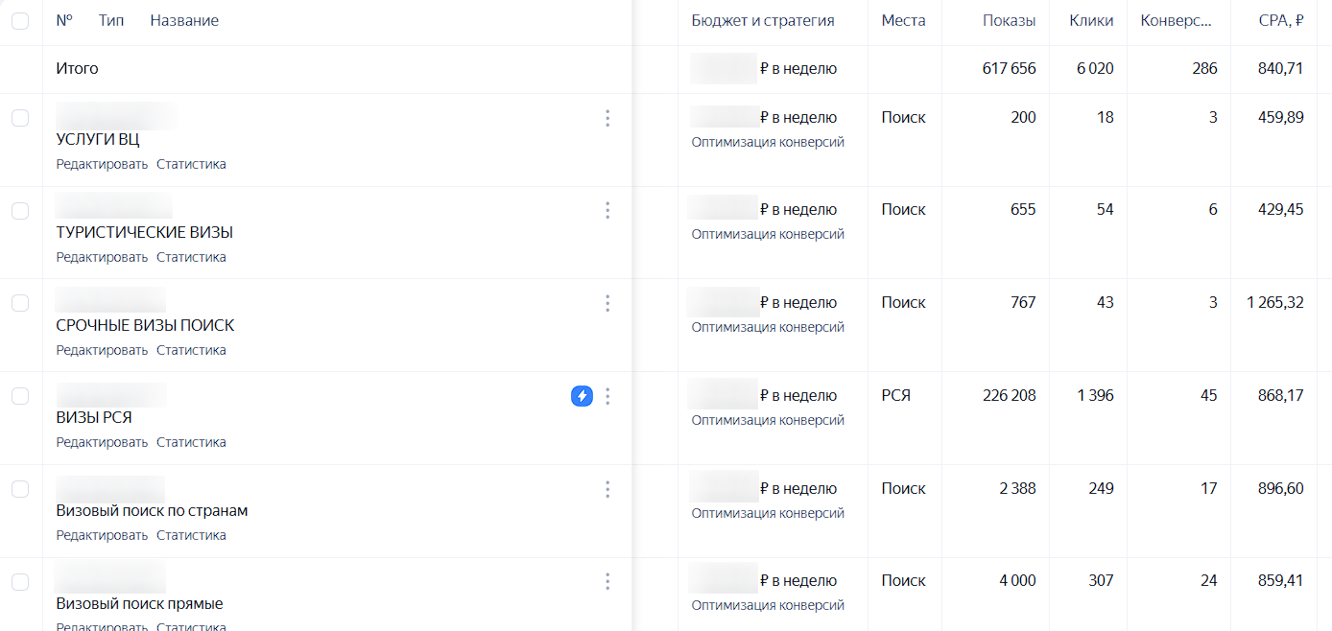Click the Бюджет и стратегия column header
Screen dimensions: 1332x631
pyautogui.click(x=763, y=20)
